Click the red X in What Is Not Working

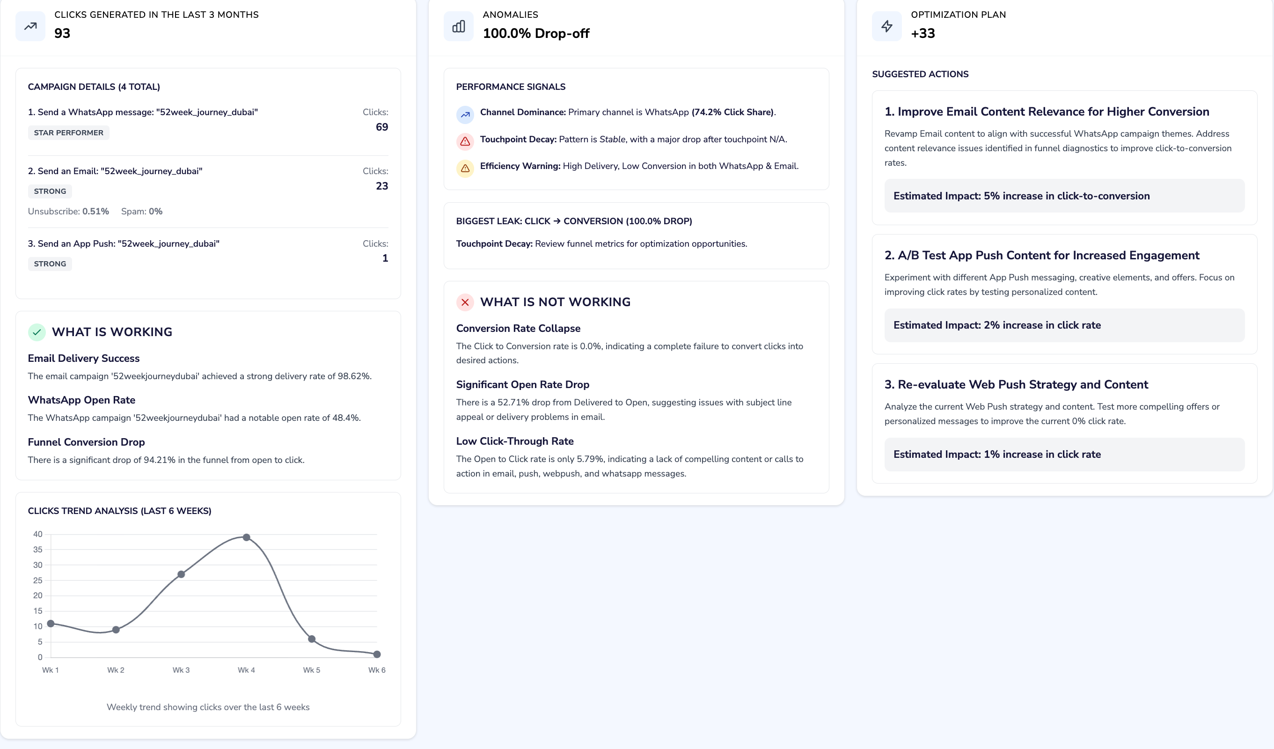[x=465, y=302]
